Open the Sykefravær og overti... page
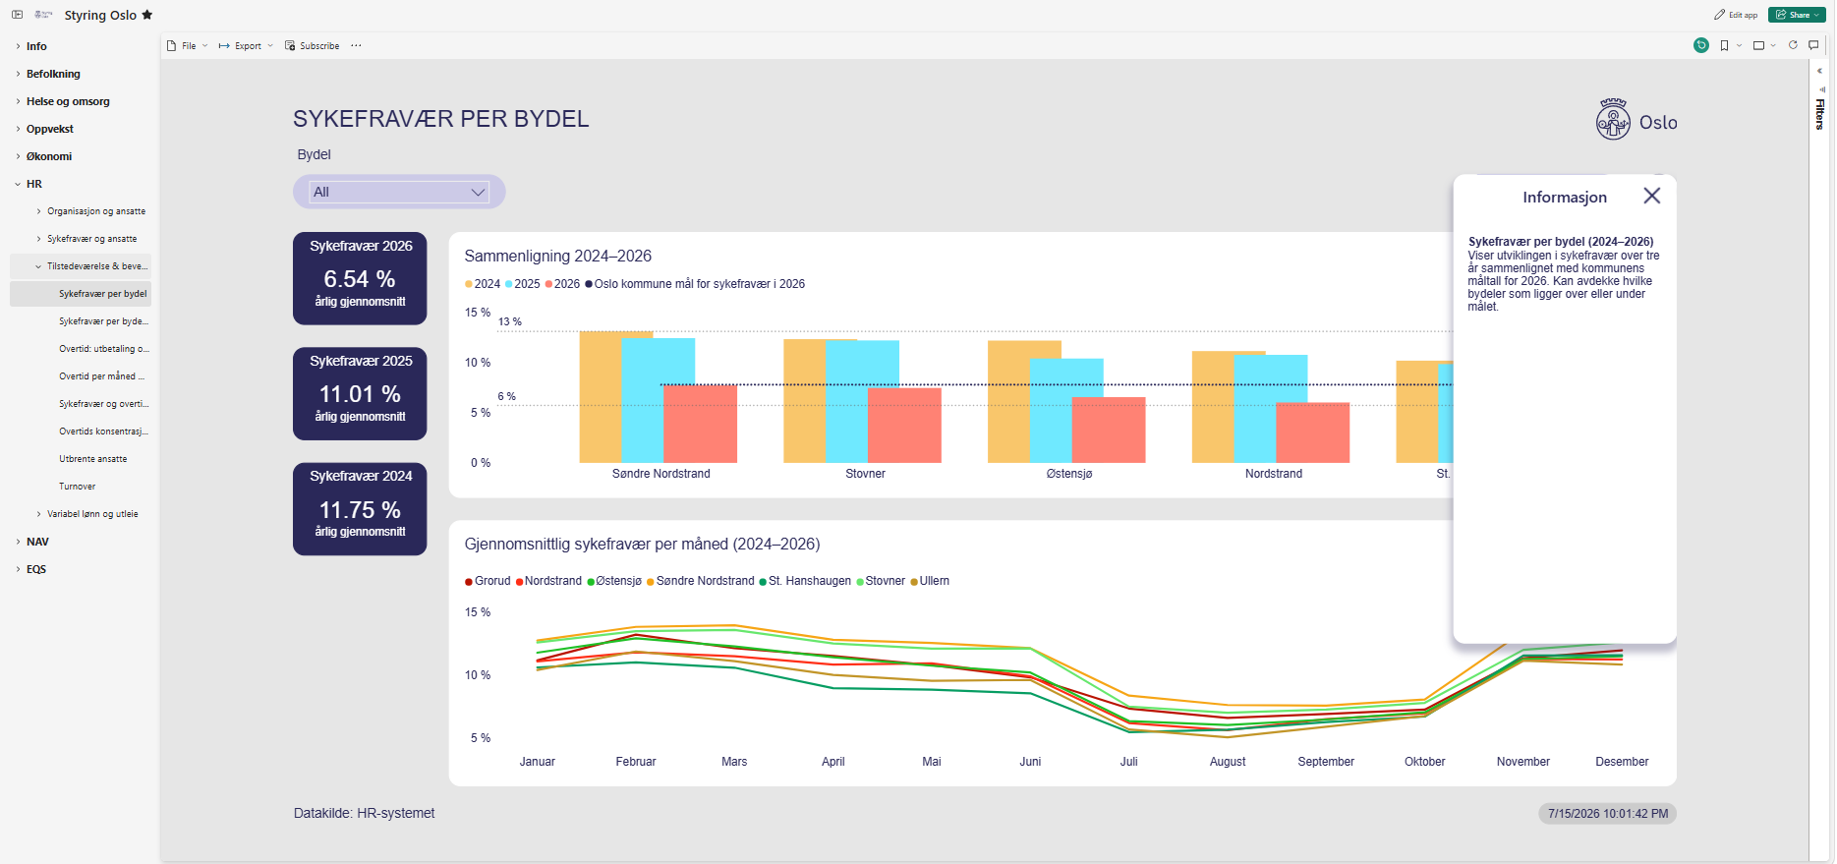The image size is (1837, 864). click(x=103, y=404)
